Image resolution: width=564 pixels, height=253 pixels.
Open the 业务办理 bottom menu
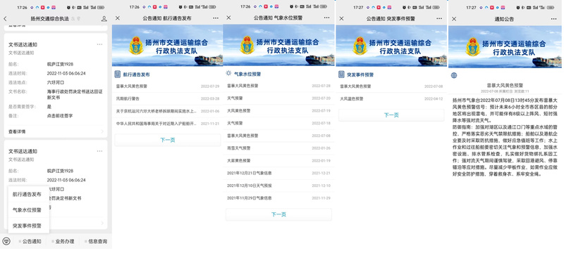[x=63, y=241]
